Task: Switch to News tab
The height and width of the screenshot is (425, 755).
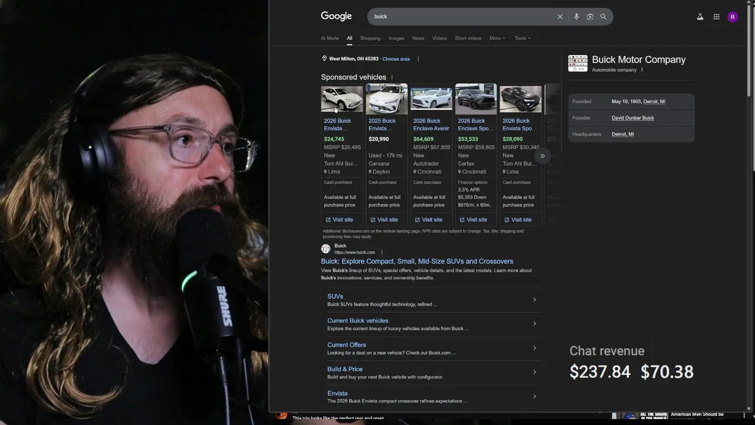Action: 418,38
